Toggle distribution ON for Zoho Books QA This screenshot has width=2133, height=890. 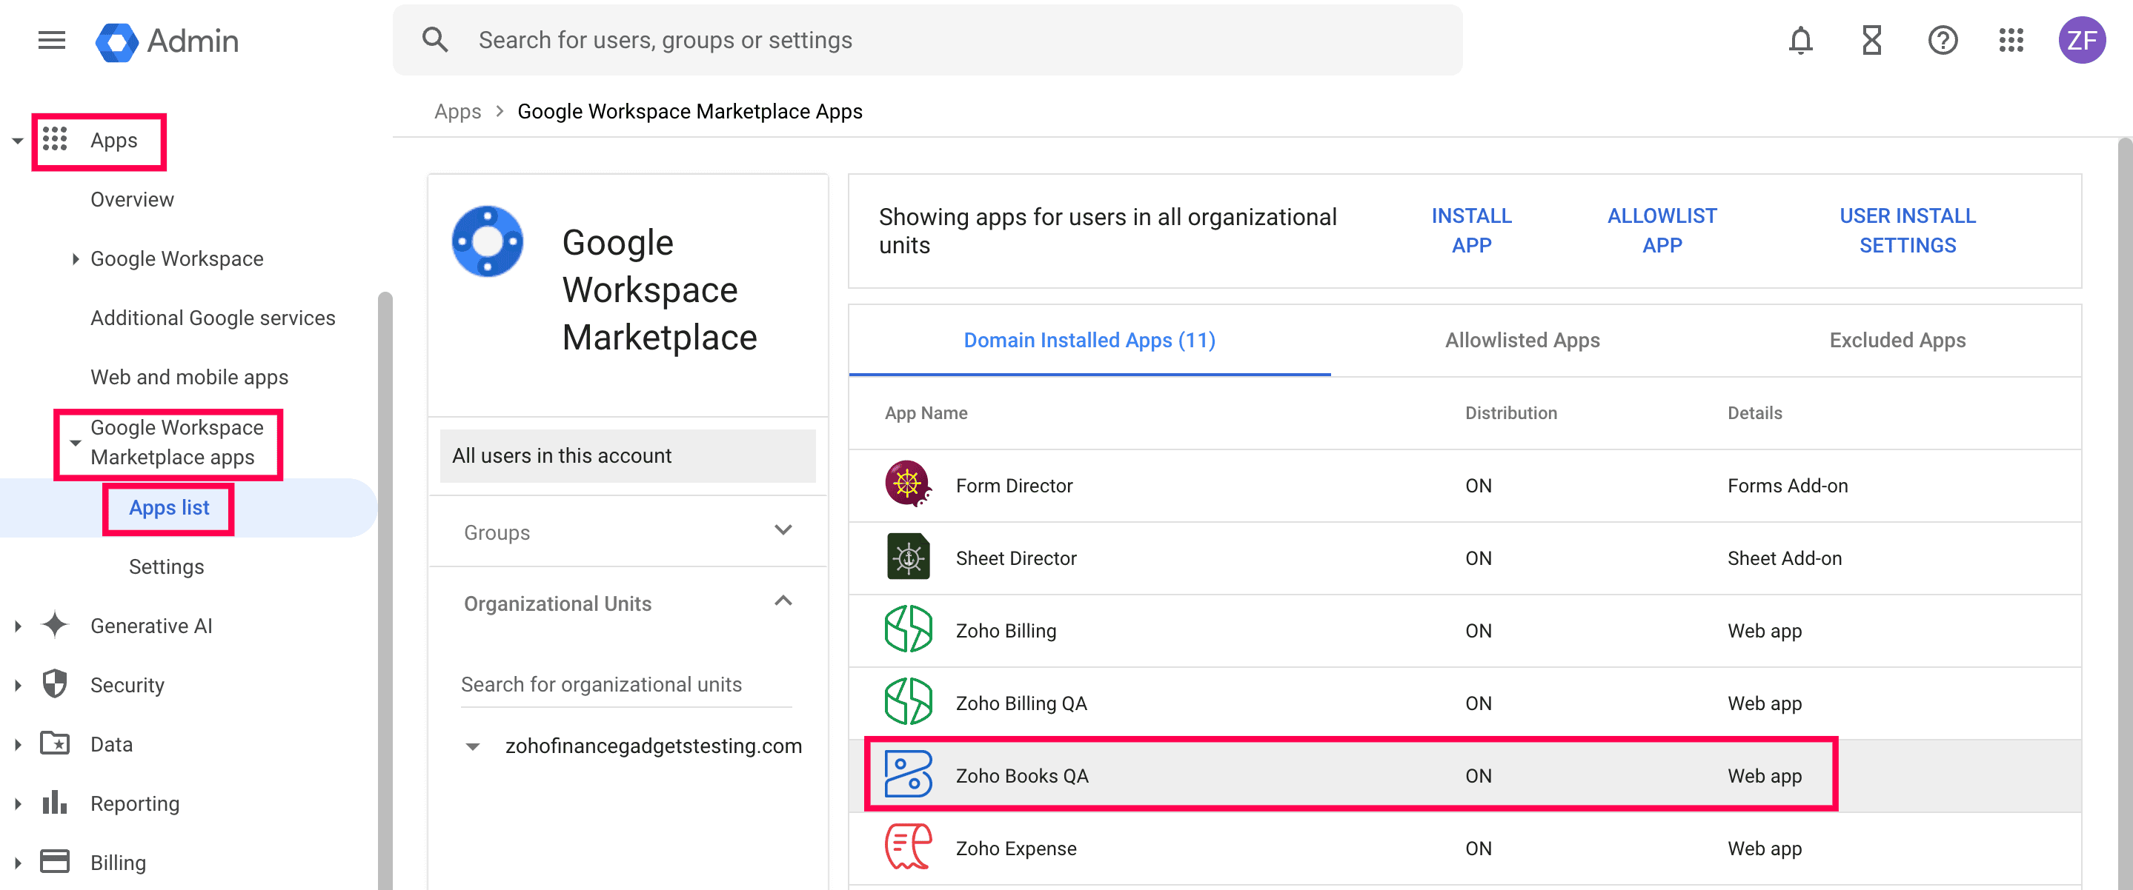[1479, 775]
